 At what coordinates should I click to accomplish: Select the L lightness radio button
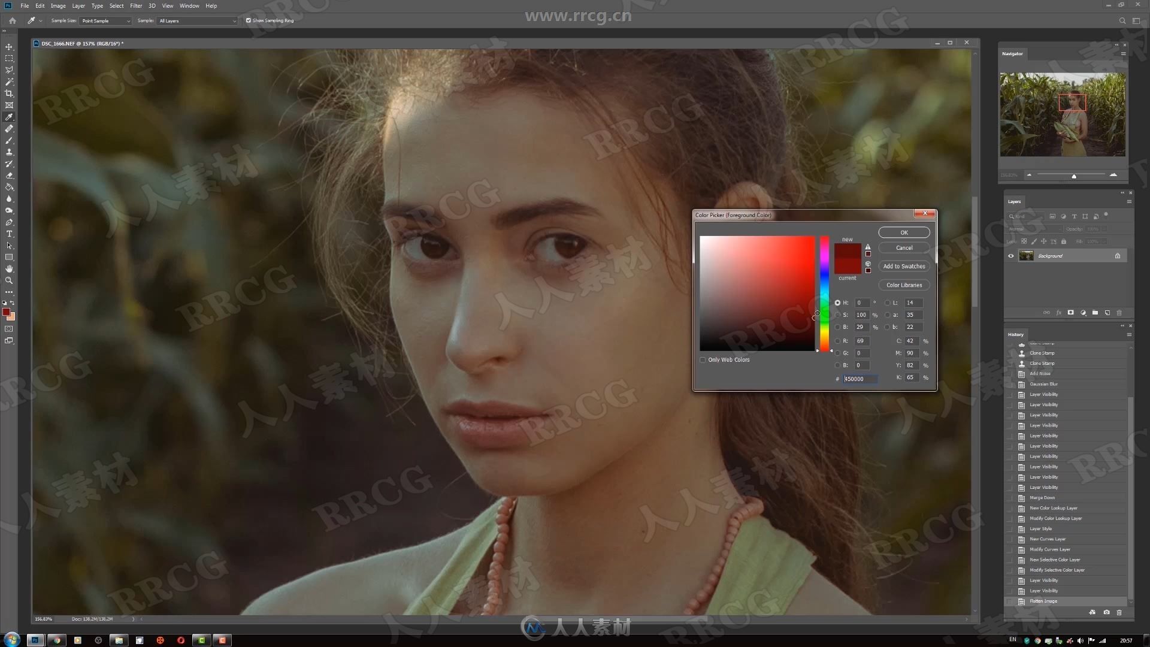click(887, 303)
